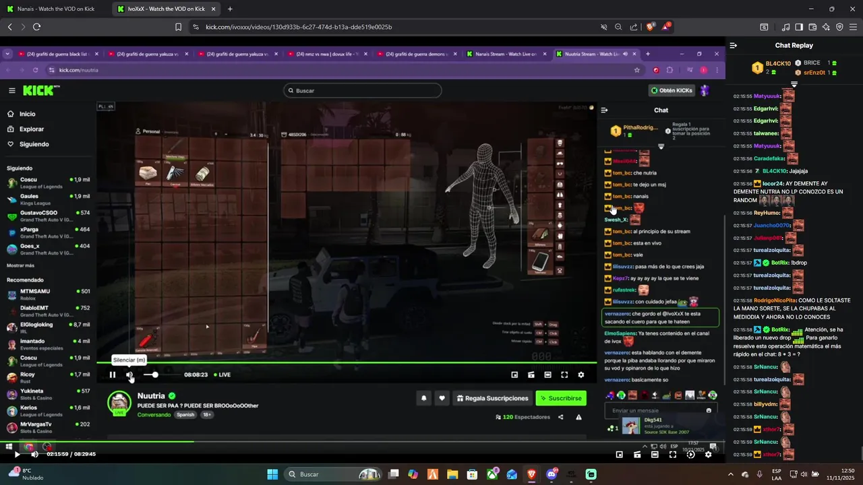Open outer VOD player settings gear
Screen dimensions: 863x485
[x=708, y=455]
